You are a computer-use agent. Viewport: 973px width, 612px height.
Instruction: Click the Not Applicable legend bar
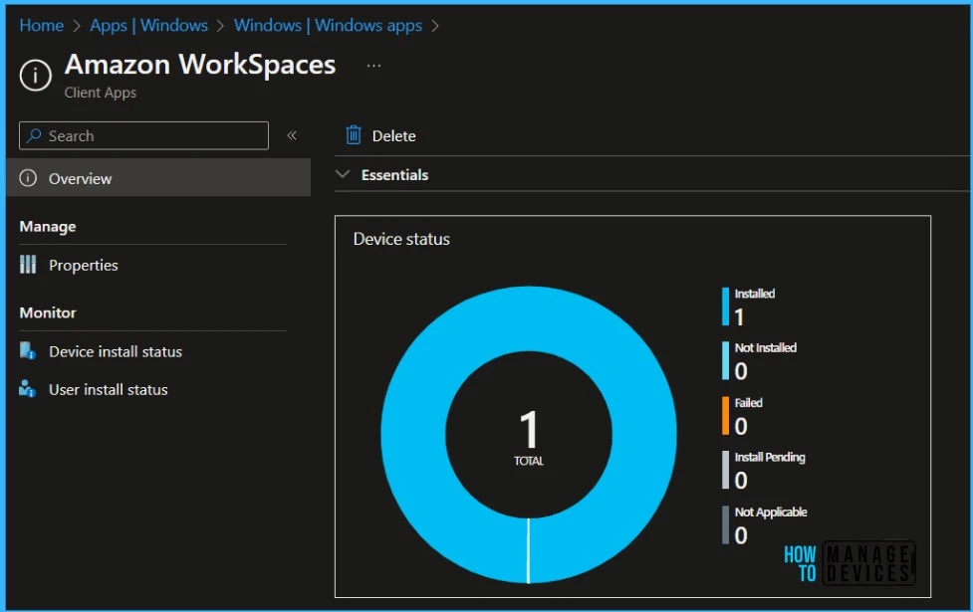coord(725,525)
